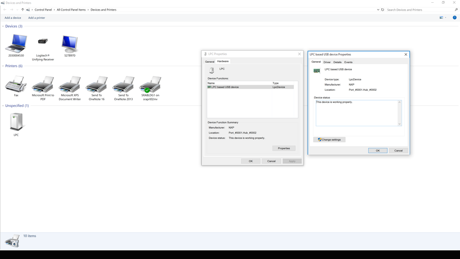Image resolution: width=460 pixels, height=259 pixels.
Task: Close the LPC based USB device Properties dialog
Action: coord(406,54)
